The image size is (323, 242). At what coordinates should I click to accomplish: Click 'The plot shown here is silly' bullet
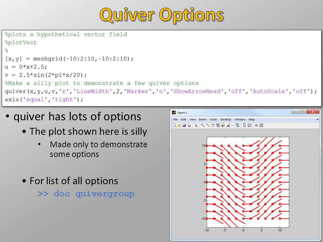click(x=88, y=131)
